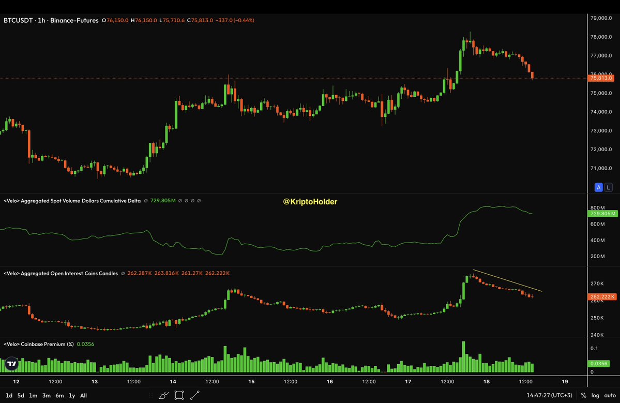Click the TradingView logo badge

click(x=12, y=364)
